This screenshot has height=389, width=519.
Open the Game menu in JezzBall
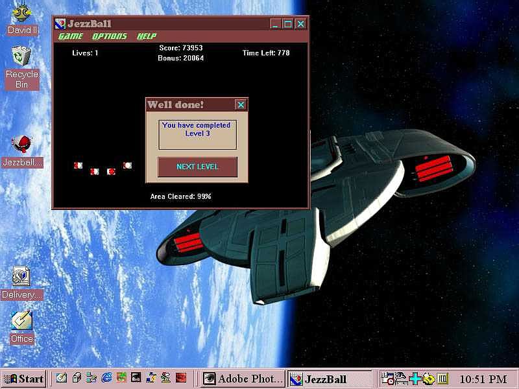pyautogui.click(x=71, y=36)
